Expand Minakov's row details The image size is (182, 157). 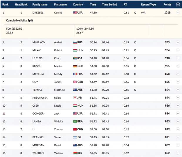pyautogui.click(x=178, y=42)
